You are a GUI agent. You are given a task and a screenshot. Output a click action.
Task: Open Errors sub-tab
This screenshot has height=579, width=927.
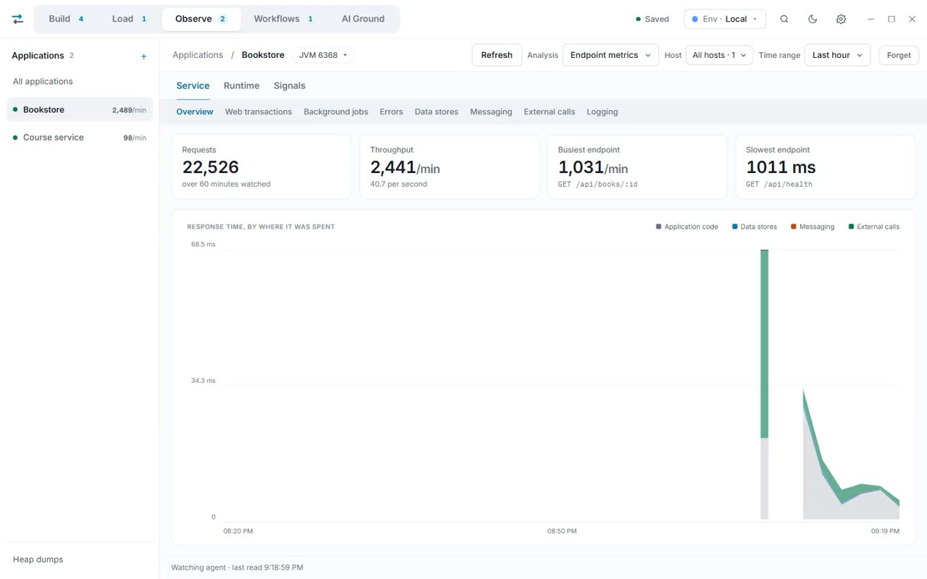[x=391, y=111]
